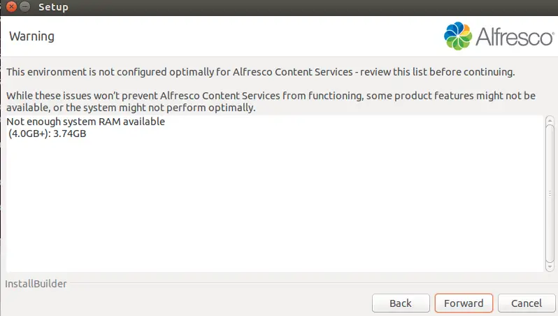Click the Alfresco flower logo icon

[x=458, y=36]
